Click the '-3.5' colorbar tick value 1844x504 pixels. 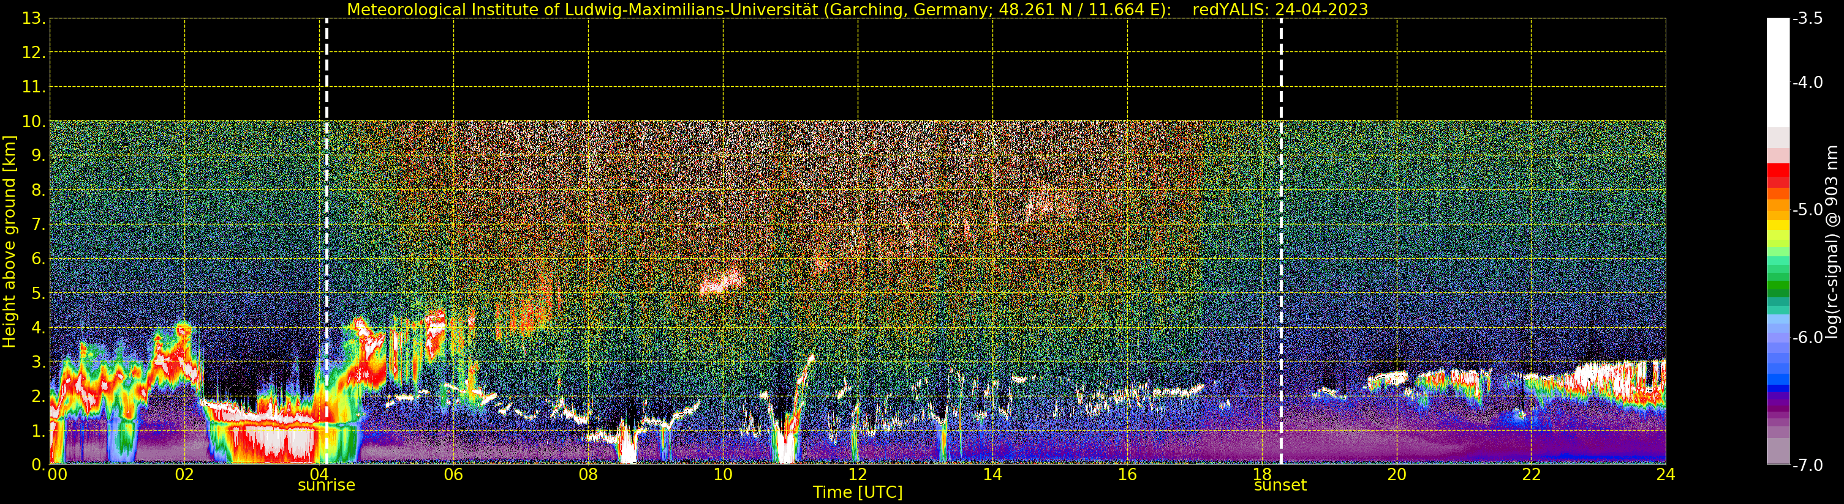click(1808, 18)
